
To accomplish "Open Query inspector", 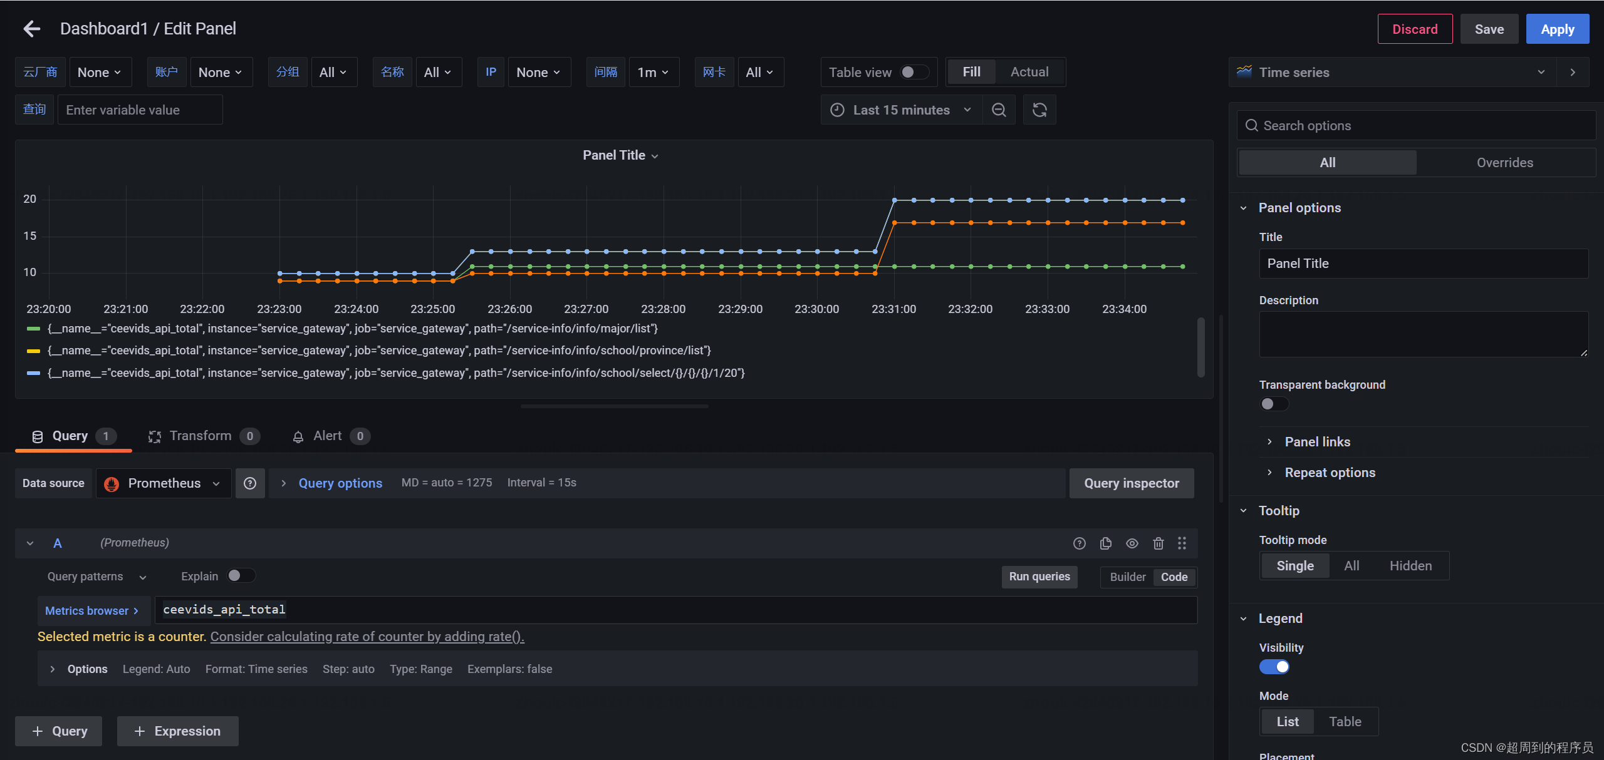I will [1132, 483].
